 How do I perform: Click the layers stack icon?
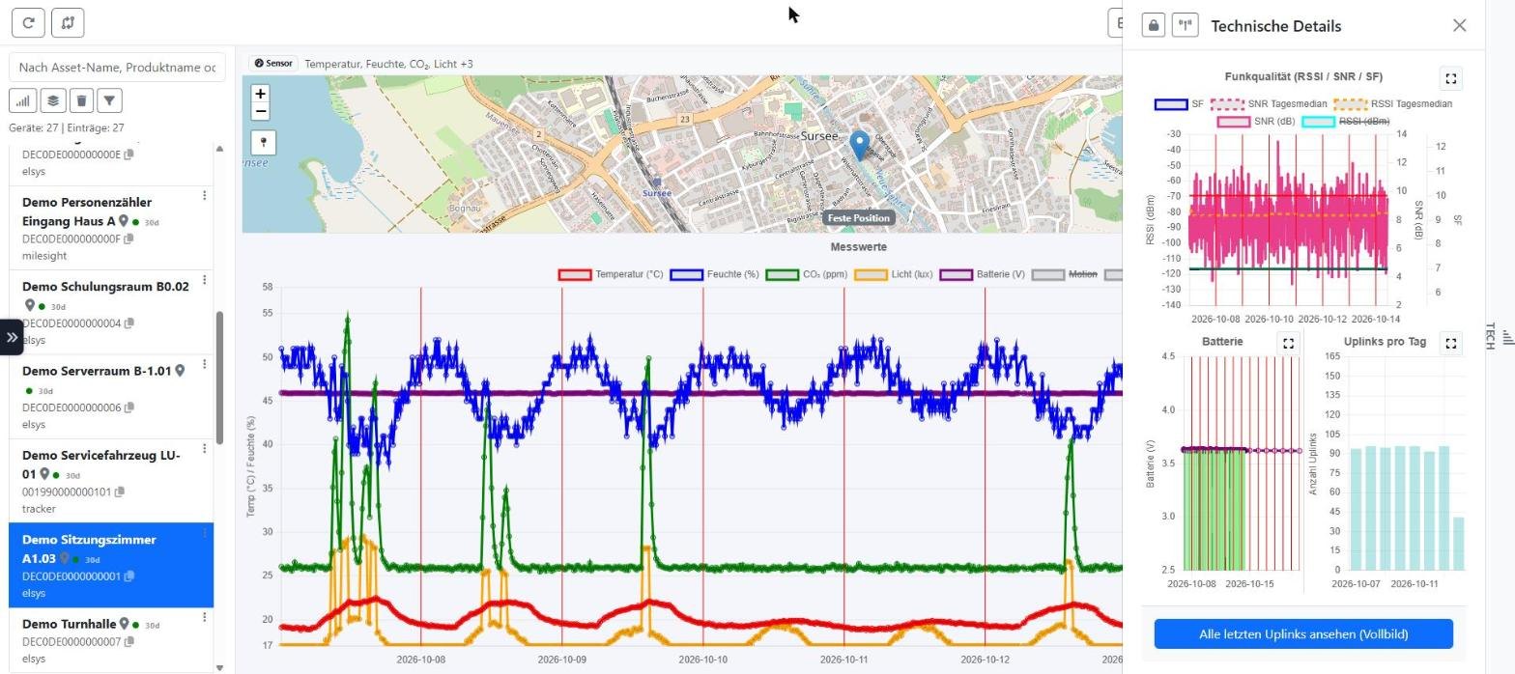coord(52,100)
